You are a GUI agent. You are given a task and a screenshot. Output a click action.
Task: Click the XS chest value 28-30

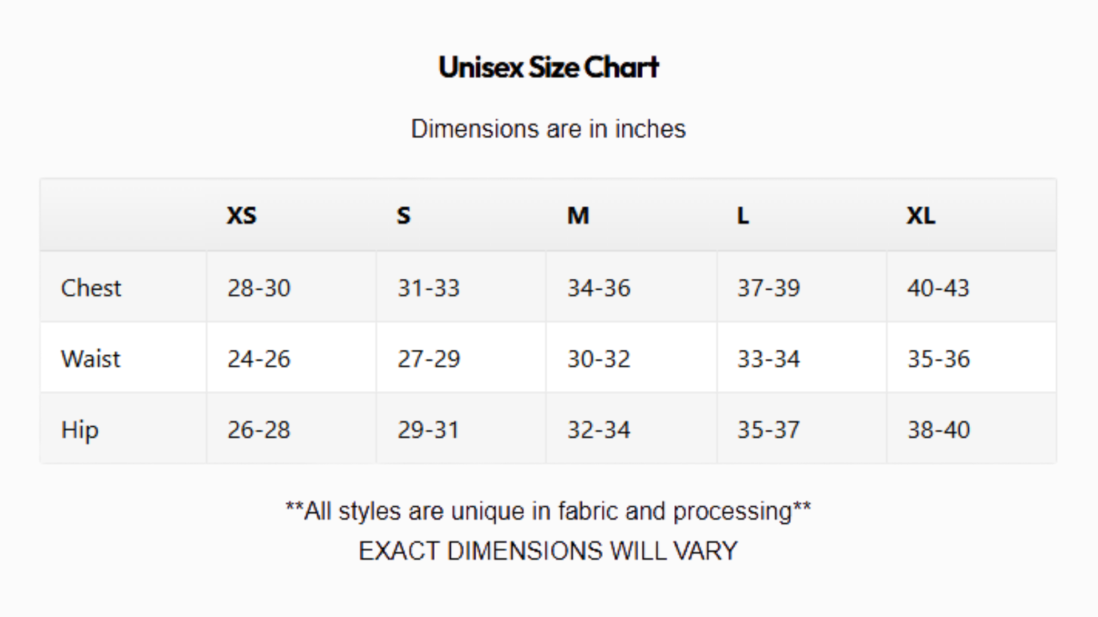pos(259,288)
